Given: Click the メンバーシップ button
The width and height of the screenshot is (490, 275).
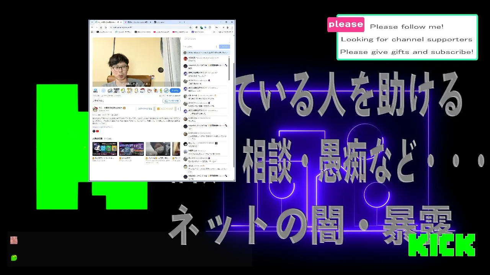Looking at the screenshot, I should [165, 109].
